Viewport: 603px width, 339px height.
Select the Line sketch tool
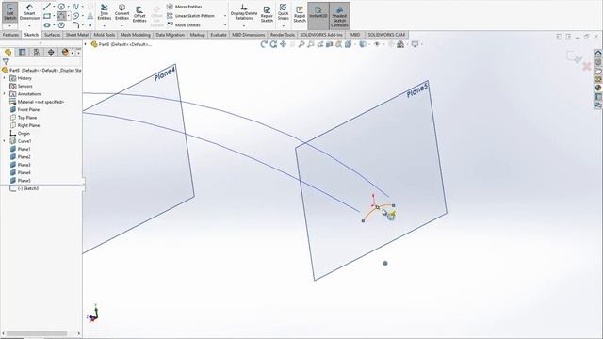(x=47, y=7)
